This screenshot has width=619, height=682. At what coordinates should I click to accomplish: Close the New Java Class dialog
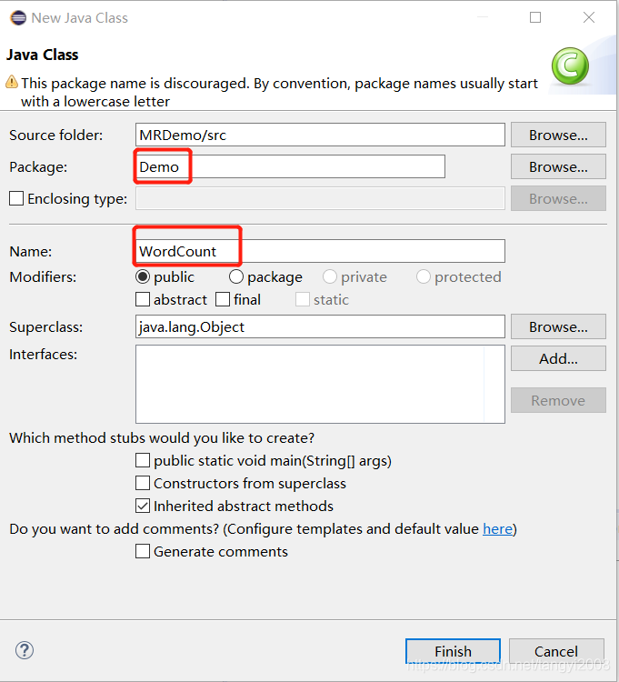[x=589, y=17]
